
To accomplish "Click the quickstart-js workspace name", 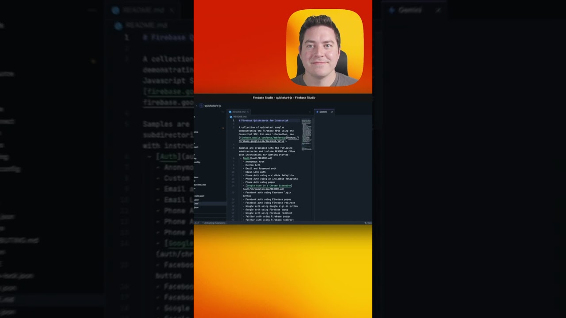I will (213, 106).
